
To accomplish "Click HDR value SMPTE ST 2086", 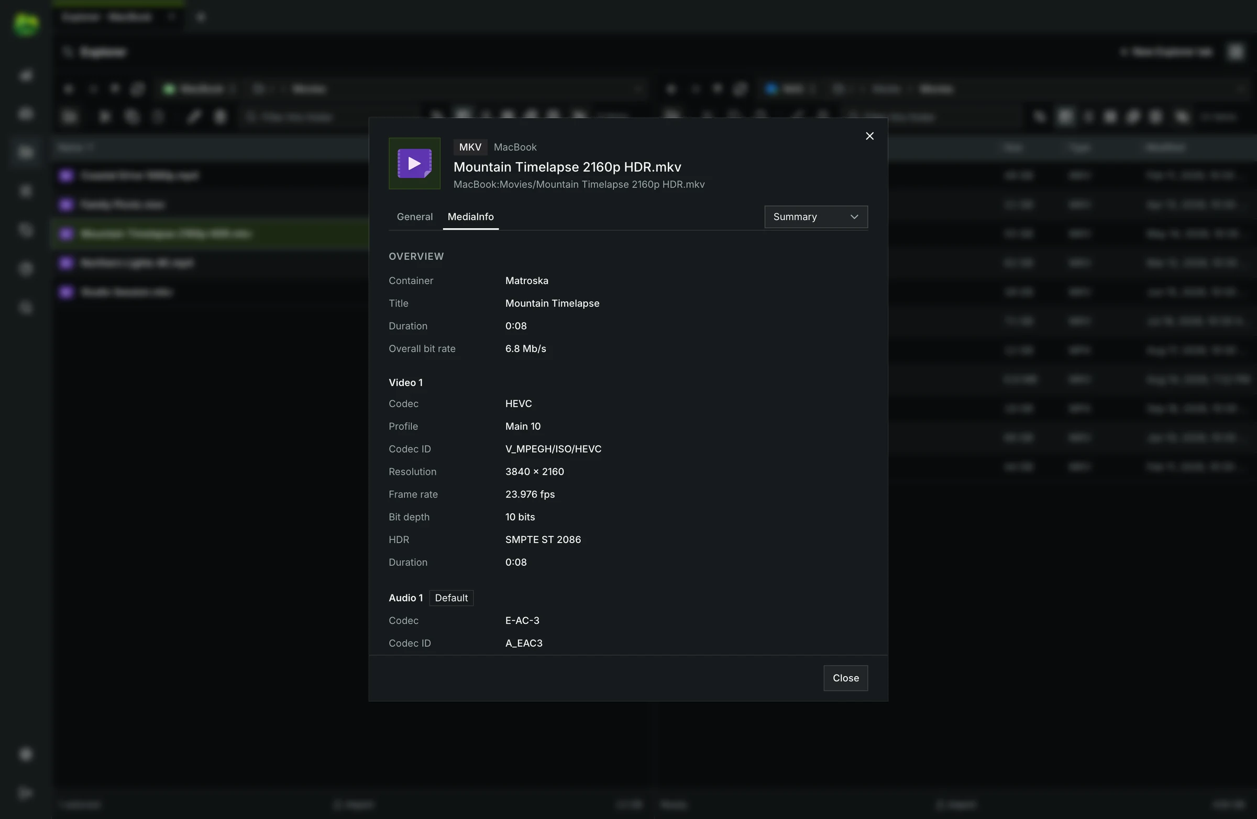I will click(x=543, y=540).
